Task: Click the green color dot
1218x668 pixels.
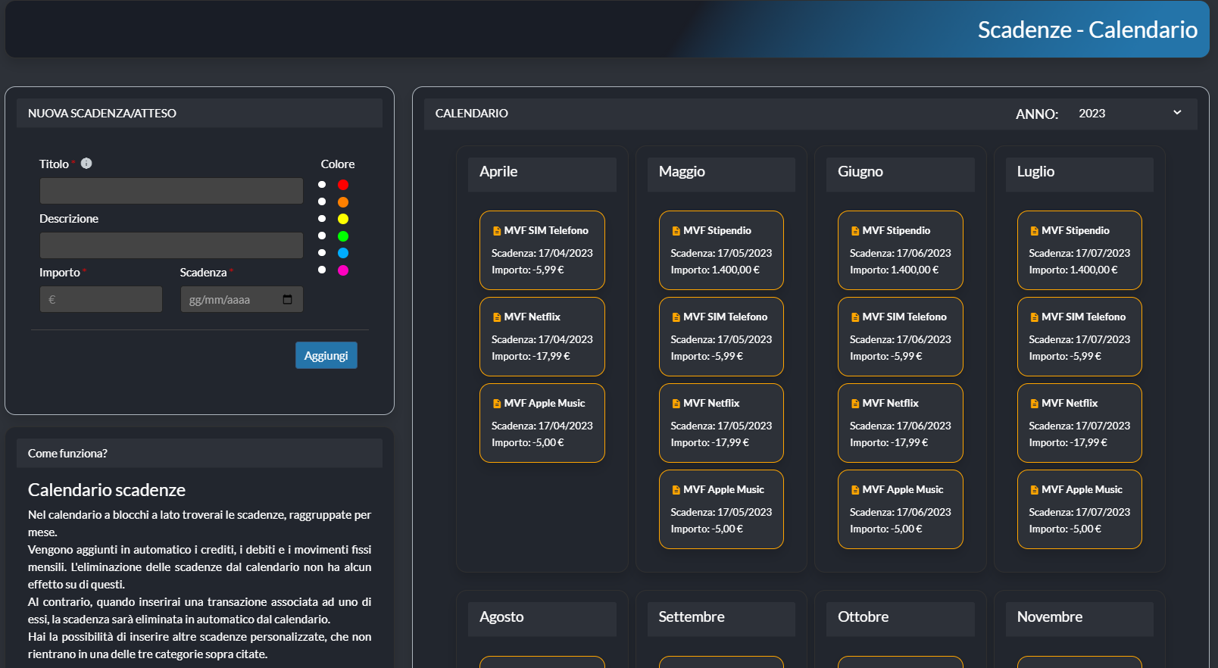Action: (x=343, y=236)
